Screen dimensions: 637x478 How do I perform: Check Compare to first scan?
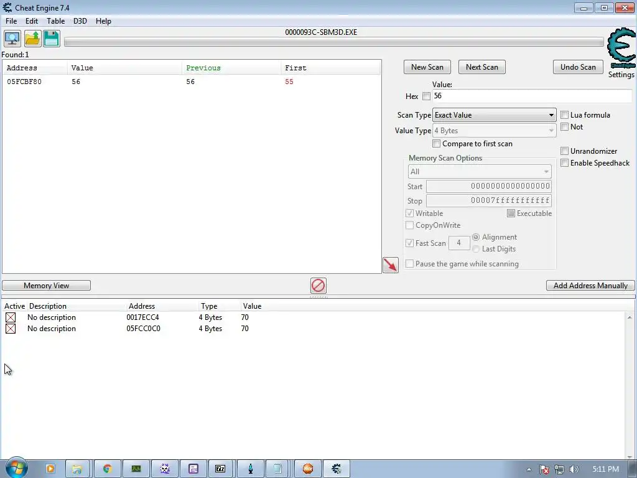pos(436,144)
